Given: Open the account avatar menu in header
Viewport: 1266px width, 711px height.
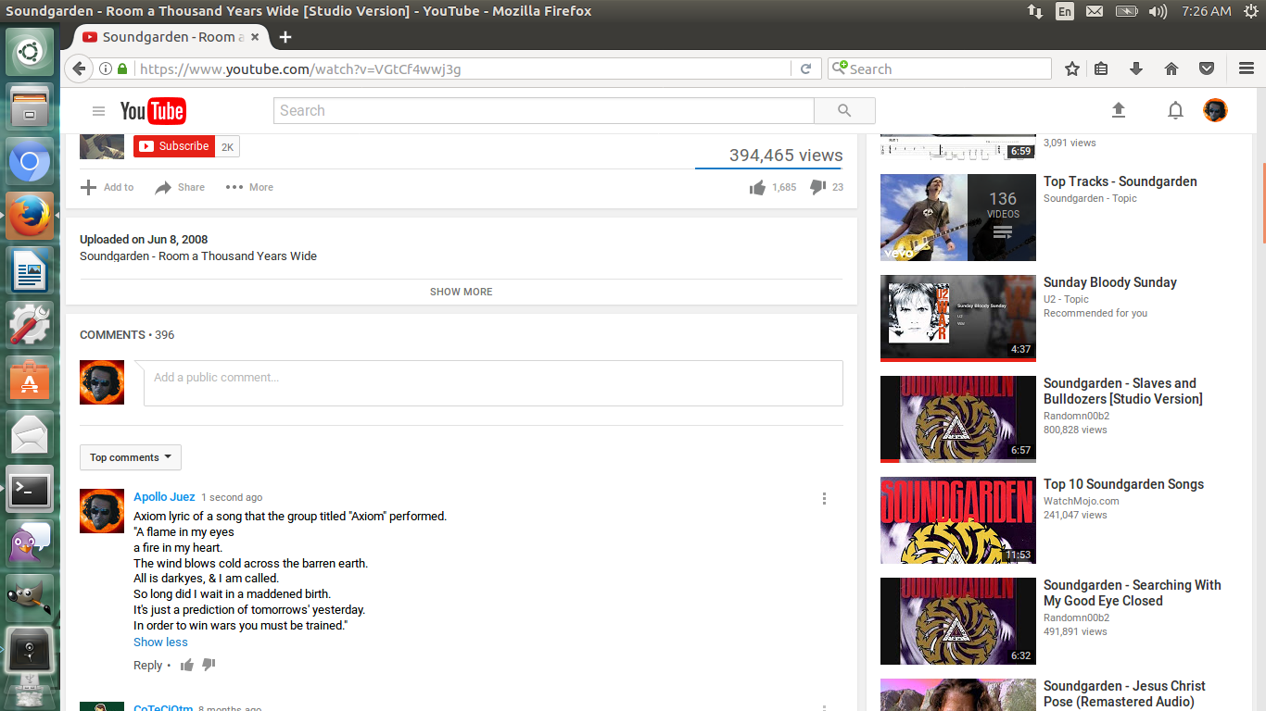Looking at the screenshot, I should (1215, 110).
